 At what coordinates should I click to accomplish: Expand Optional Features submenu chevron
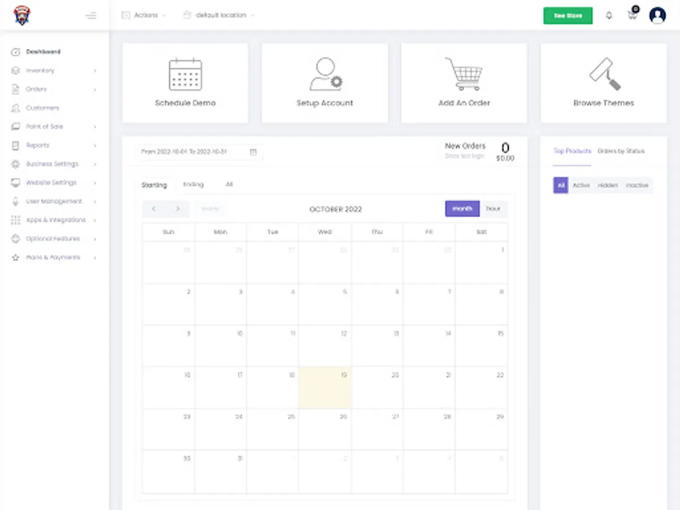click(x=95, y=239)
